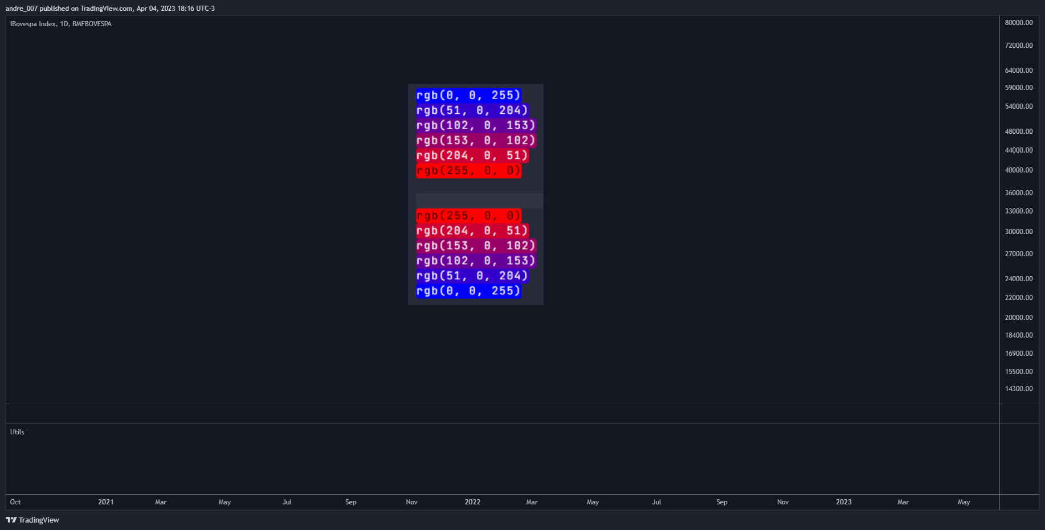Viewport: 1045px width, 530px height.
Task: Select the Mar label right after 2023
Action: click(x=903, y=502)
